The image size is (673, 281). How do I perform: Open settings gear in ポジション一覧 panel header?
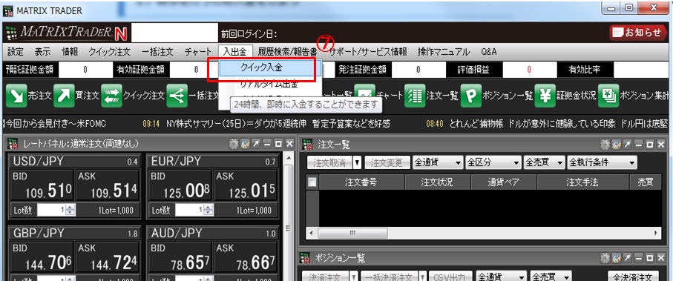coord(605,258)
